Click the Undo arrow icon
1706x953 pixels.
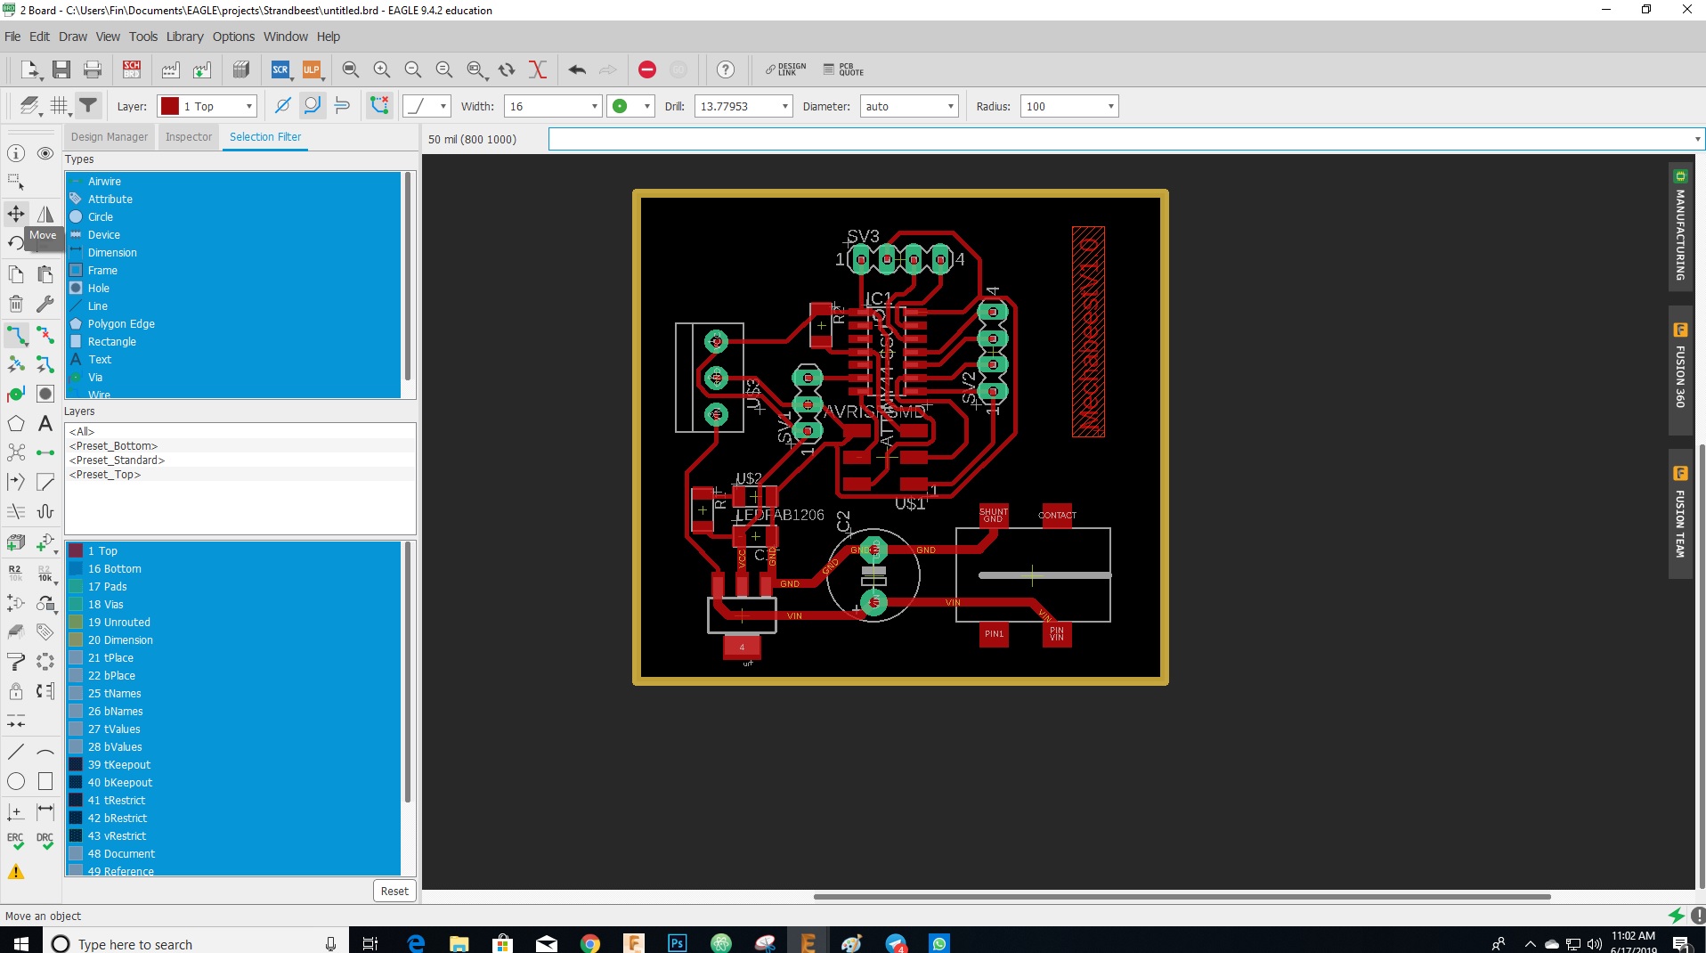pyautogui.click(x=577, y=69)
